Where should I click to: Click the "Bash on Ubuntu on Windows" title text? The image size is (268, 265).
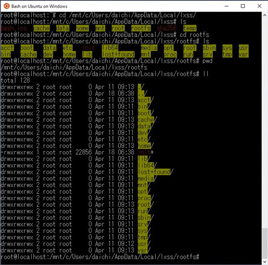pyautogui.click(x=39, y=6)
